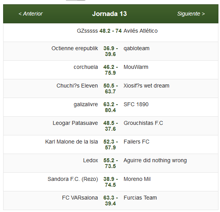This screenshot has width=220, height=212.
Task: Open Octienne erepublik team
Action: (x=75, y=48)
